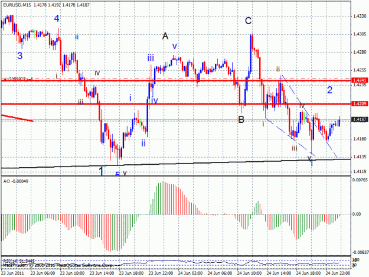Select the 24 Jun 14:00 time label
The width and height of the screenshot is (369, 277).
[x=279, y=273]
